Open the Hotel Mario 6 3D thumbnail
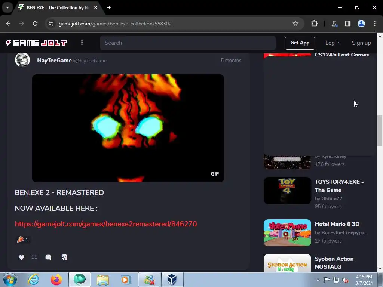The image size is (383, 287). click(x=287, y=233)
